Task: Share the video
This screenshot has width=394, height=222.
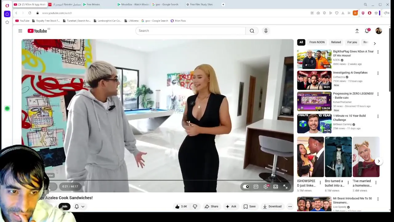Action: click(x=211, y=207)
